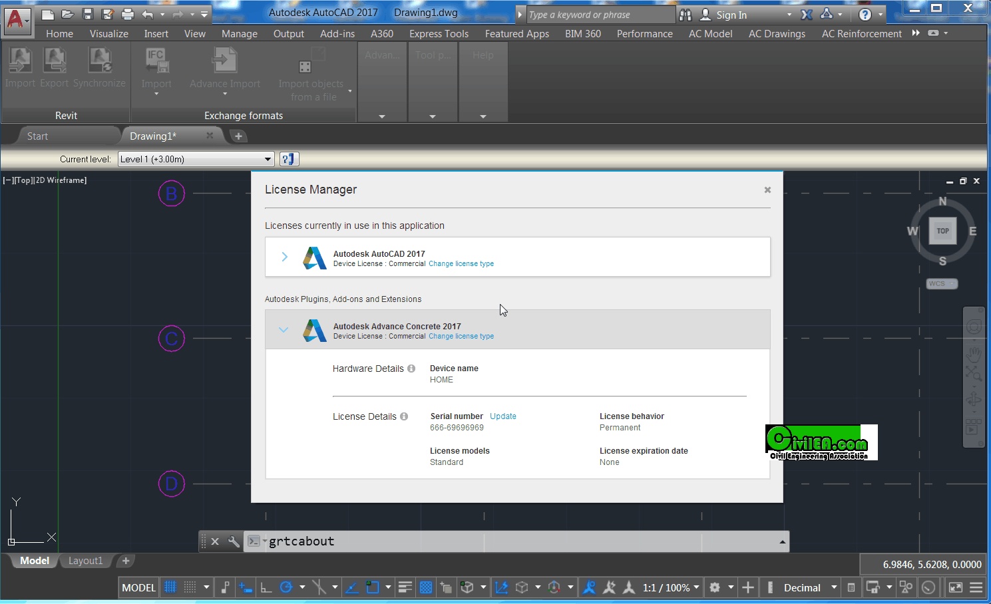Viewport: 991px width, 604px height.
Task: Open the AC Model ribbon tab
Action: 710,33
